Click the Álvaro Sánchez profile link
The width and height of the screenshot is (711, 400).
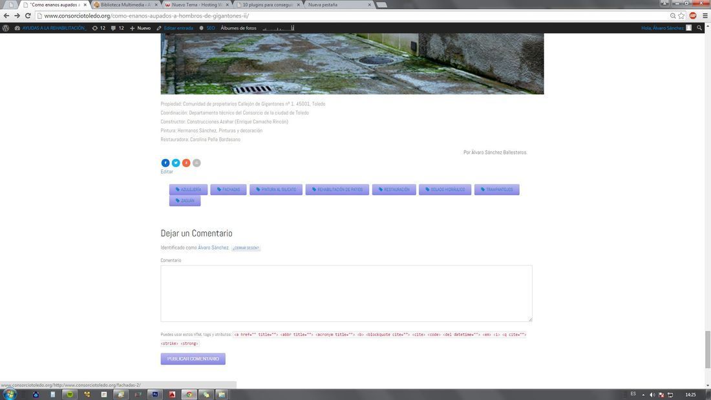(213, 247)
